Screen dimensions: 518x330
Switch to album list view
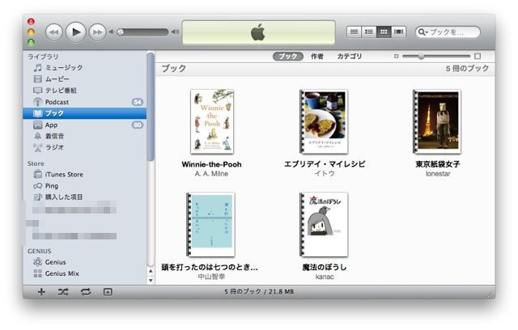pyautogui.click(x=369, y=32)
